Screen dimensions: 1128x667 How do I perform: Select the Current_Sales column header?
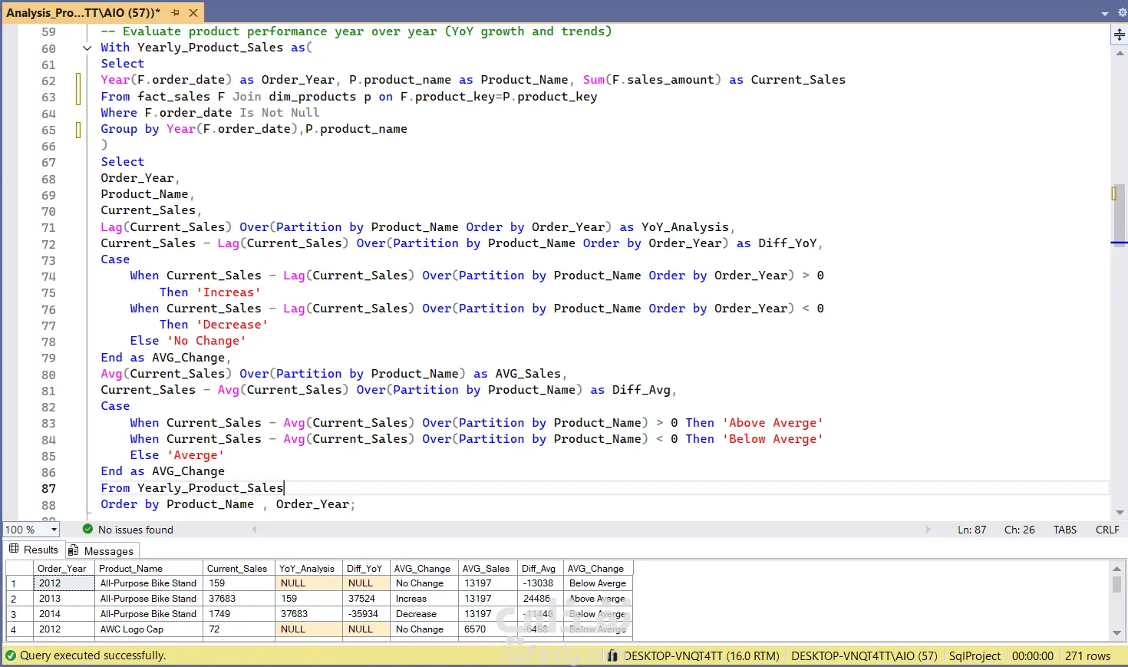coord(239,568)
